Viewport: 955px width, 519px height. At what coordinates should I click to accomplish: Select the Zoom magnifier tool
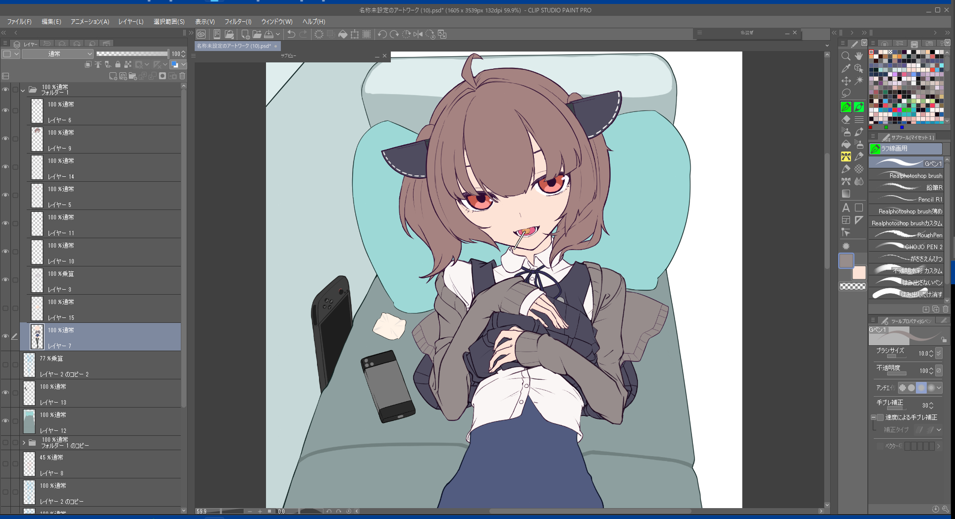coord(846,56)
